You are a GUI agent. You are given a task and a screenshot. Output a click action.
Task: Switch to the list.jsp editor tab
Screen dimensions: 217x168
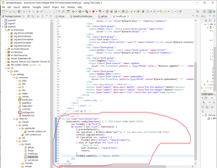click(x=60, y=16)
